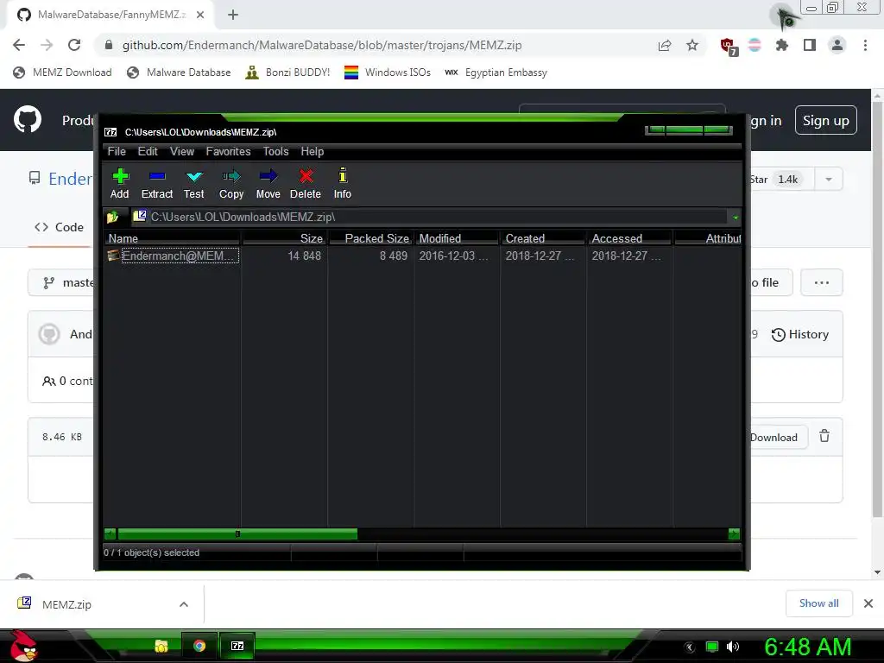Expand the 7-Zip address path dropdown

click(x=736, y=218)
